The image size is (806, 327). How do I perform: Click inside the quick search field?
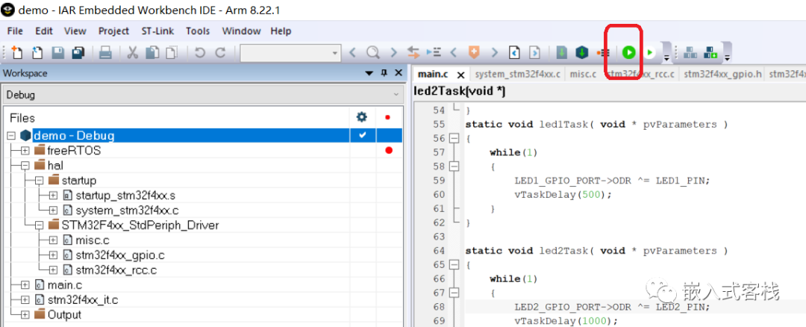[x=285, y=53]
